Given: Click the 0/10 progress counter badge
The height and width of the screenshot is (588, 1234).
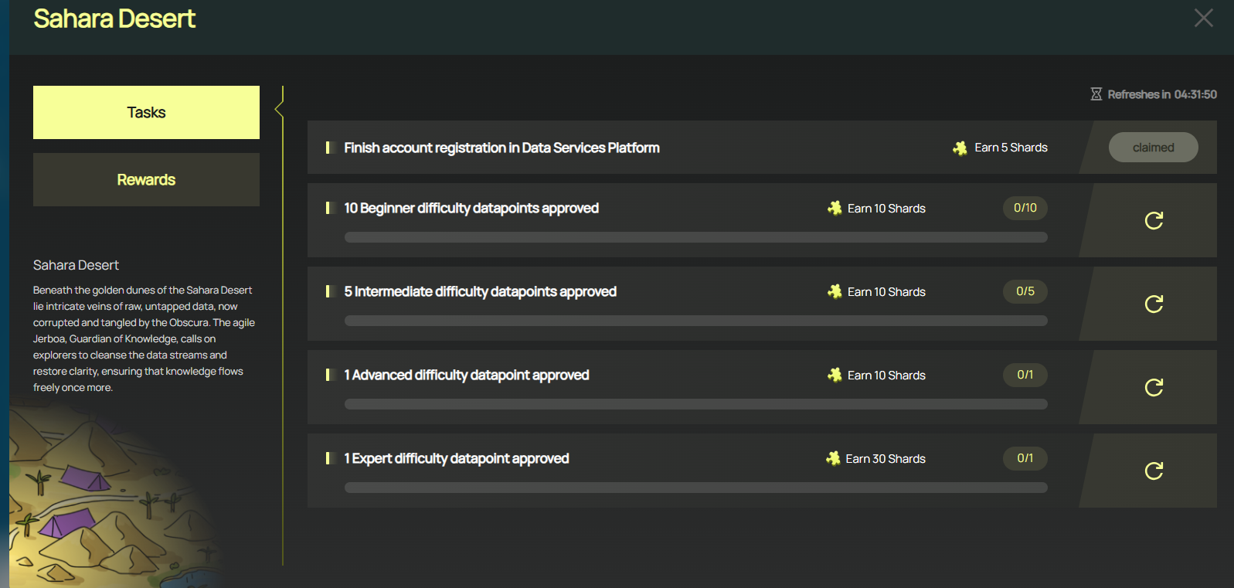Looking at the screenshot, I should pos(1025,208).
